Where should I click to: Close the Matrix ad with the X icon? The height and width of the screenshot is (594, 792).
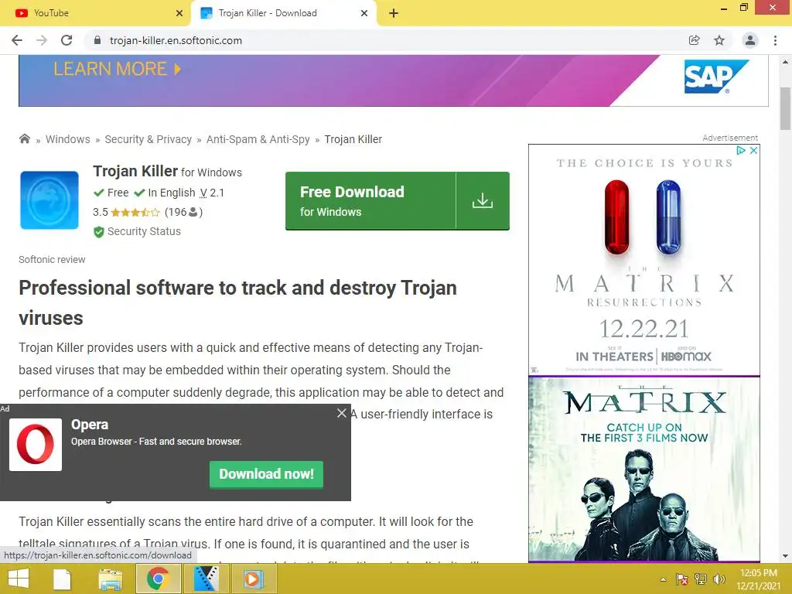click(753, 151)
